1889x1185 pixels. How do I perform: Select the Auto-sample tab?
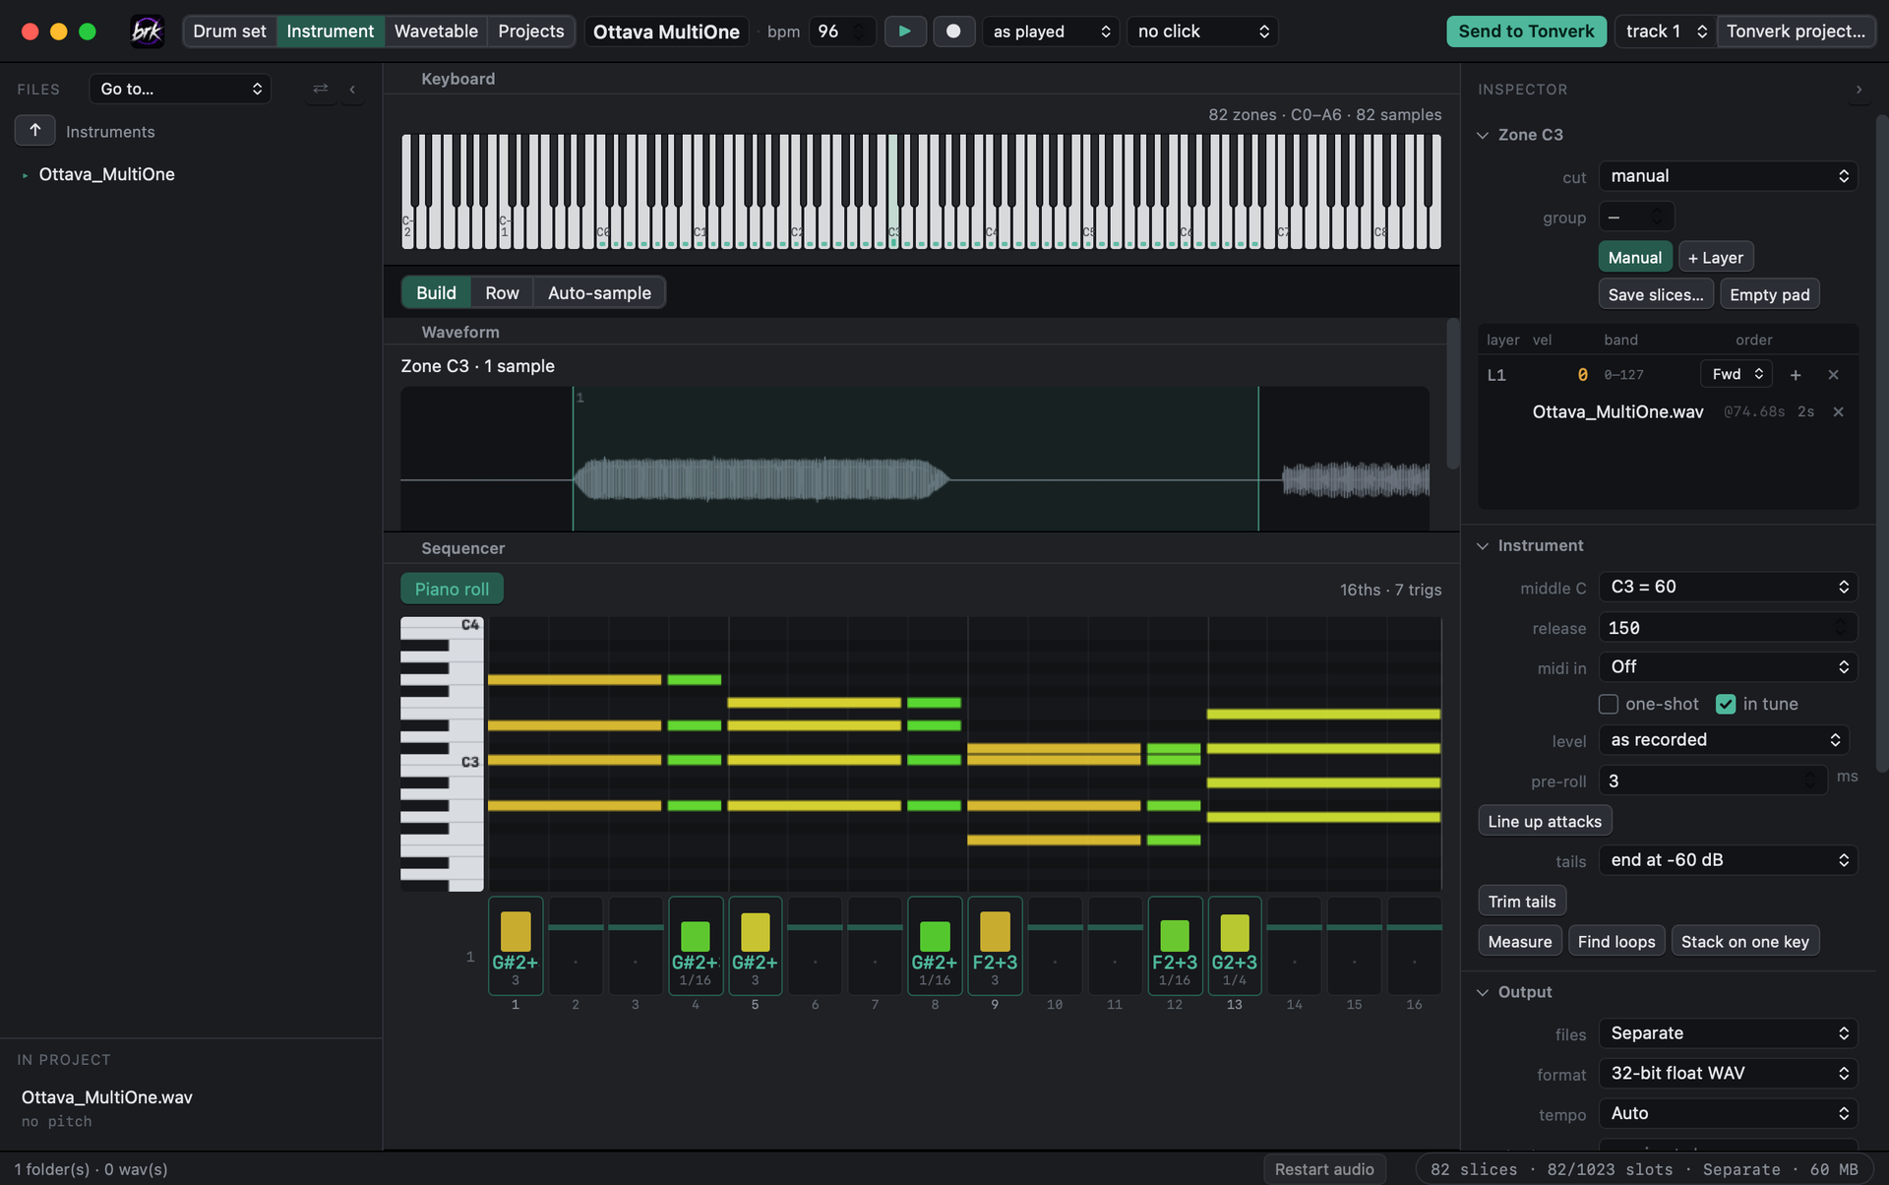599,292
